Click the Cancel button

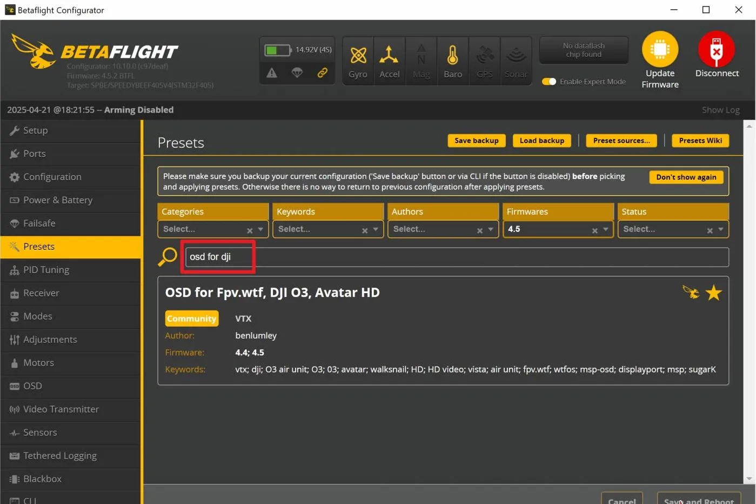pyautogui.click(x=622, y=499)
